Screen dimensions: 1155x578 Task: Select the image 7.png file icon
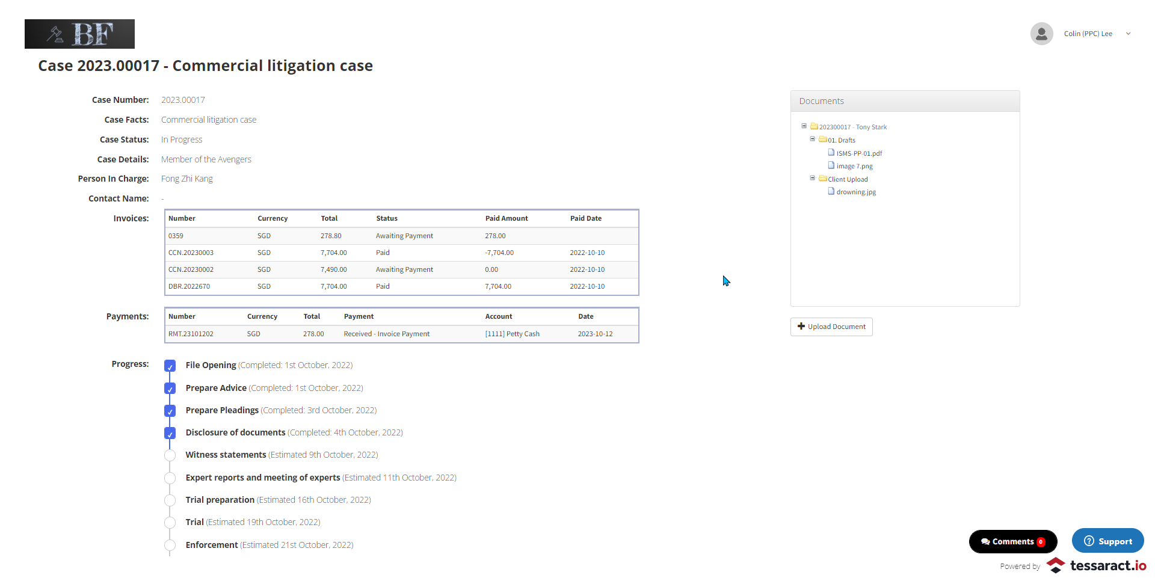(833, 166)
